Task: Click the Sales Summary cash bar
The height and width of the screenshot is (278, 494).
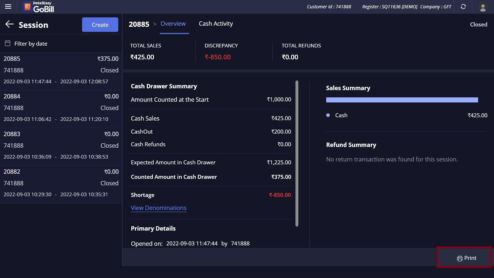Action: click(402, 100)
